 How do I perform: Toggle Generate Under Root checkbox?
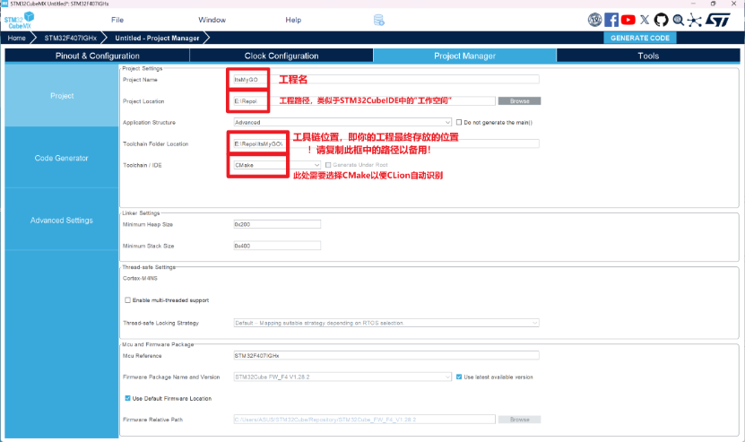click(328, 165)
